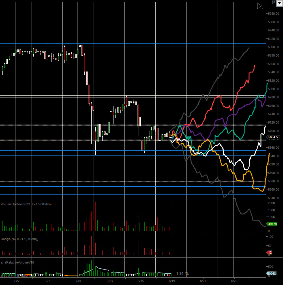This screenshot has height=285, width=283.
Task: Click the 5780.00 price axis label
Action: [273, 97]
